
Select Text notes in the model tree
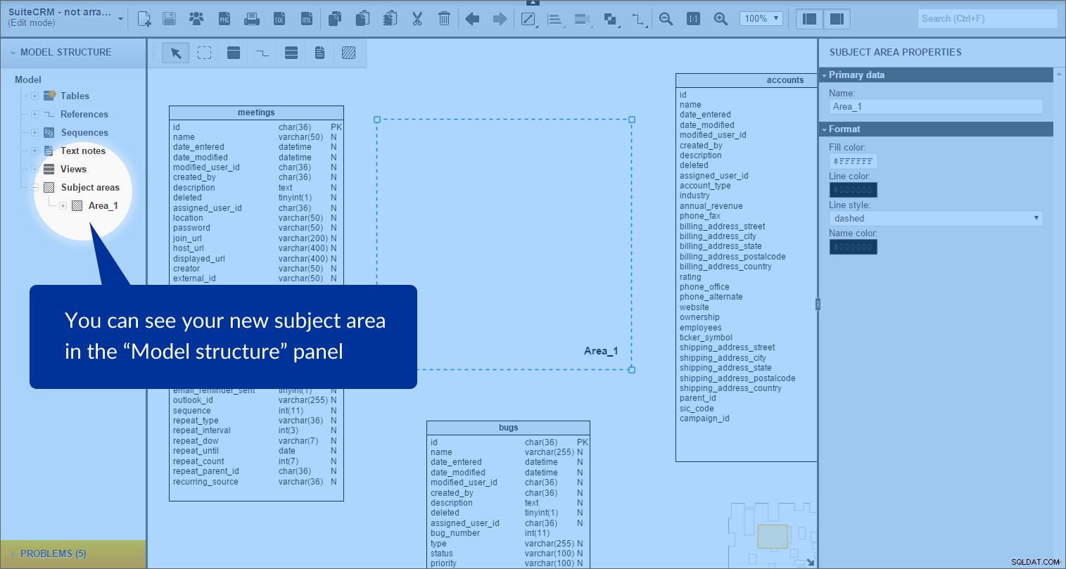click(x=83, y=151)
